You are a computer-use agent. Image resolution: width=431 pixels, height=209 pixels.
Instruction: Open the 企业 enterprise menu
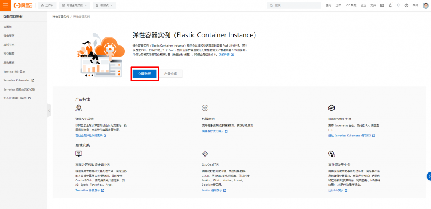[363, 5]
